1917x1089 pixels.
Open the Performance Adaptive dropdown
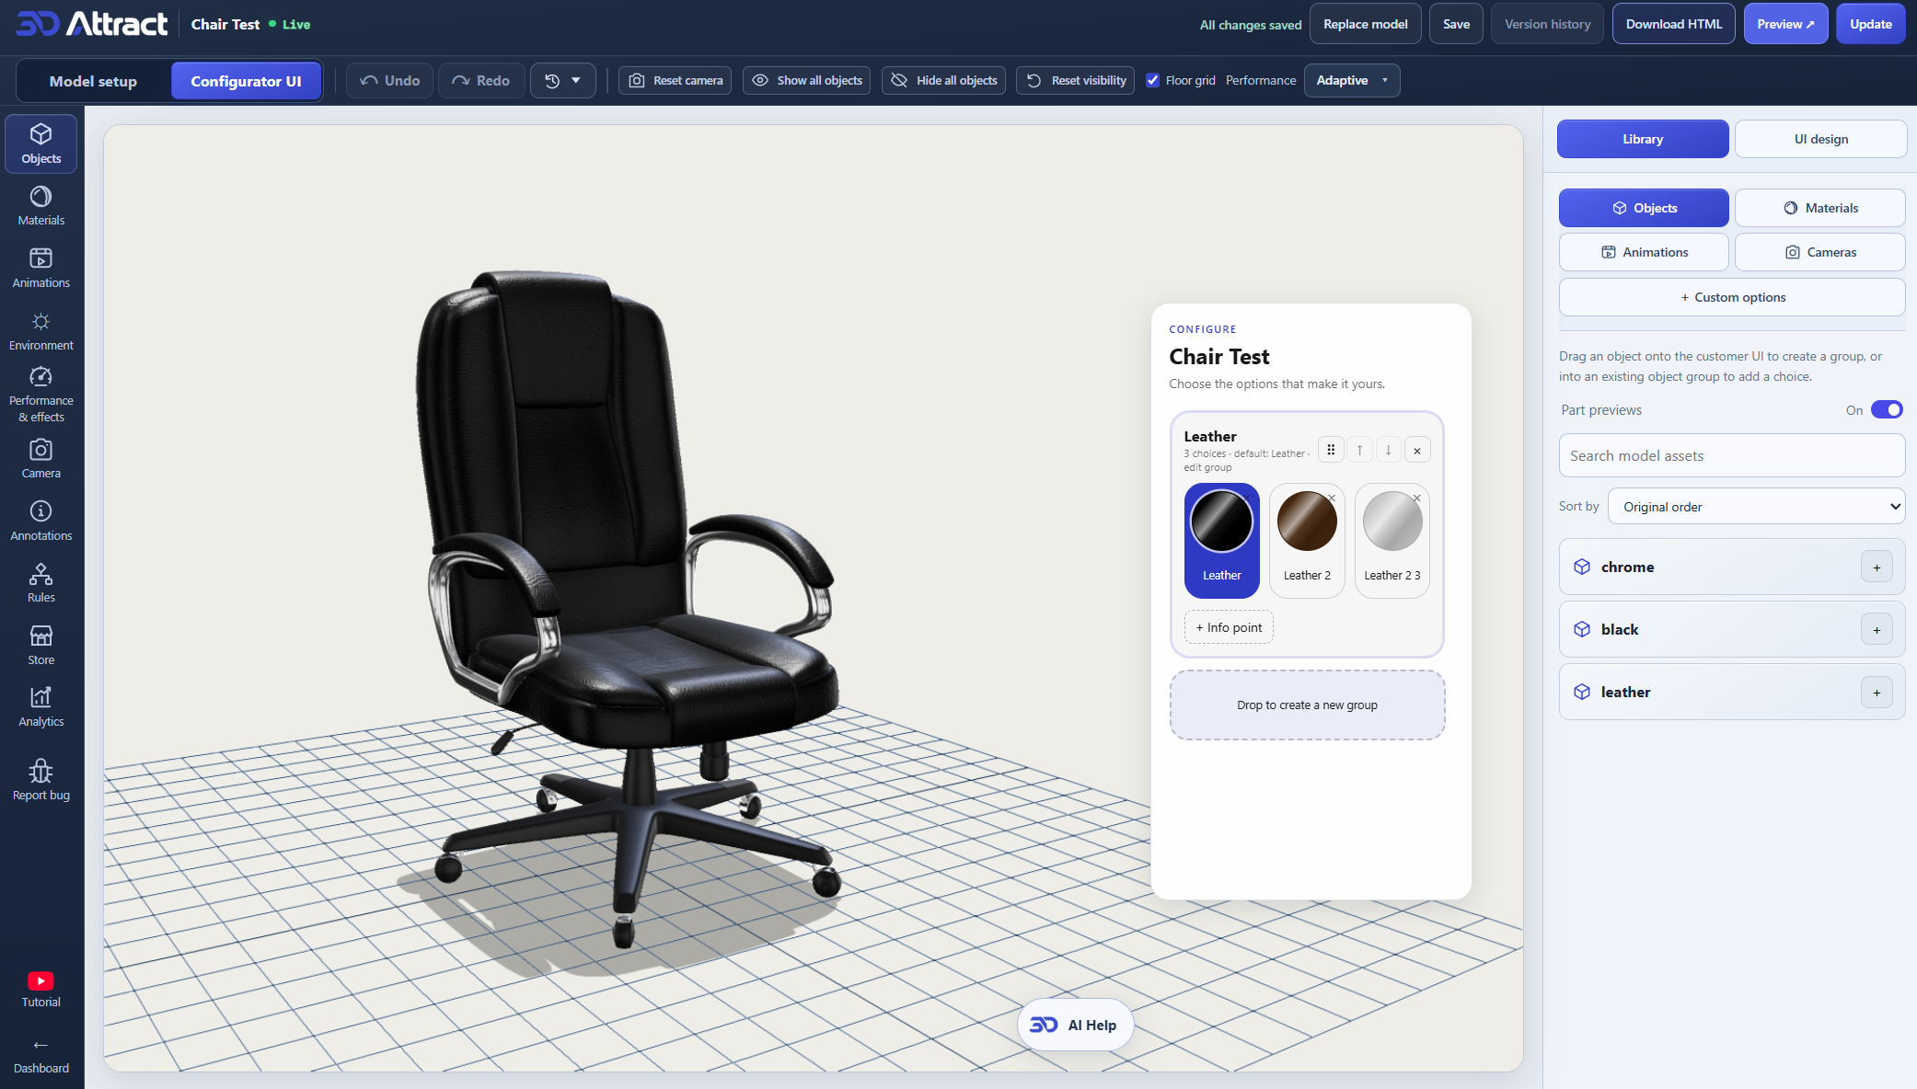coord(1352,80)
